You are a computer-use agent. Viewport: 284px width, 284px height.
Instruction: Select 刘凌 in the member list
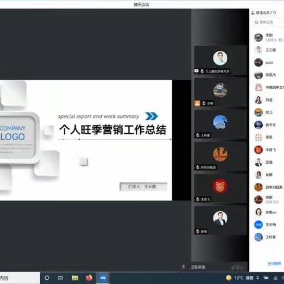point(269,100)
